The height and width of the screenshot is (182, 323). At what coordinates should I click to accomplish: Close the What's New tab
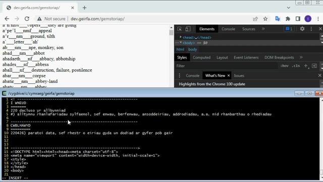pyautogui.click(x=229, y=75)
